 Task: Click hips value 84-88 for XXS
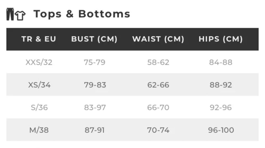tap(221, 62)
